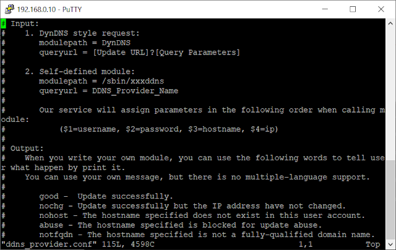Click 'queryurl = DDNS_Provider_Name' line

[x=109, y=91]
